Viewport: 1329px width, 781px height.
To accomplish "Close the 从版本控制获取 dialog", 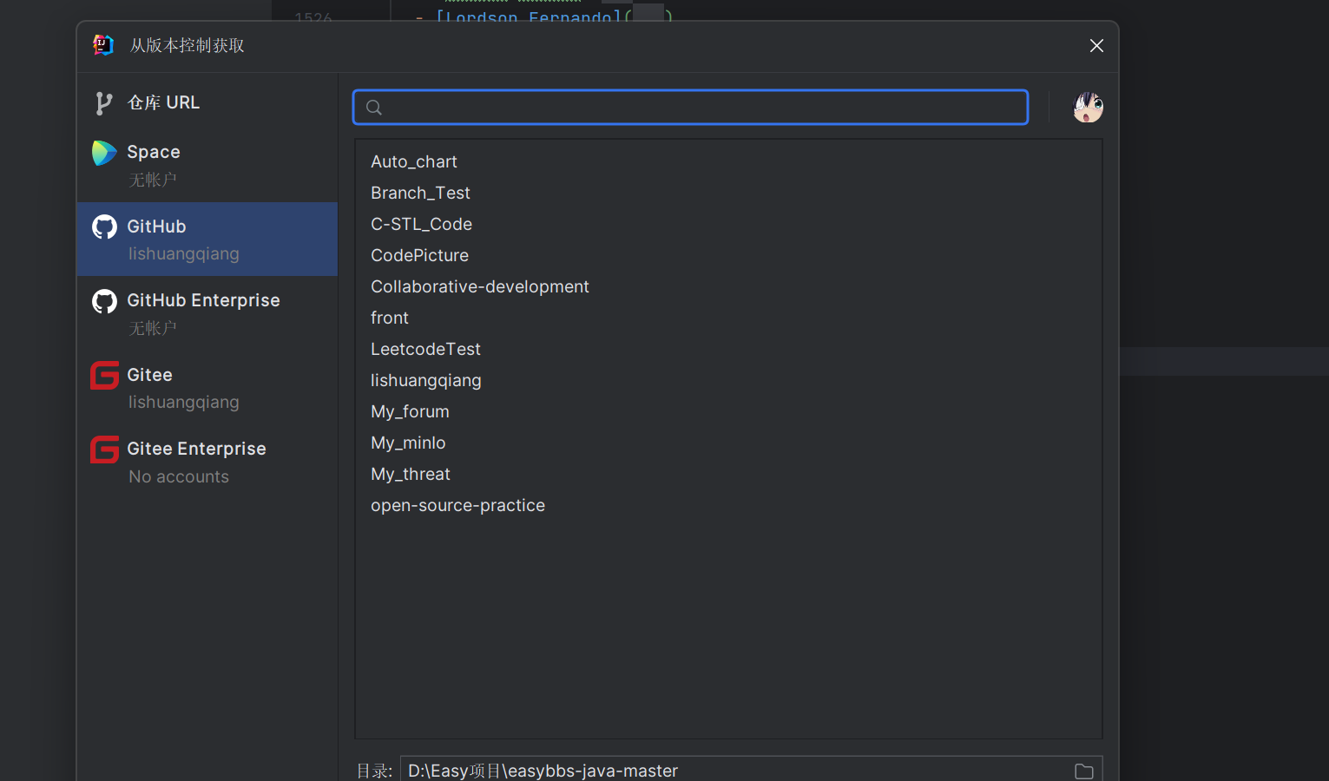I will click(x=1096, y=45).
